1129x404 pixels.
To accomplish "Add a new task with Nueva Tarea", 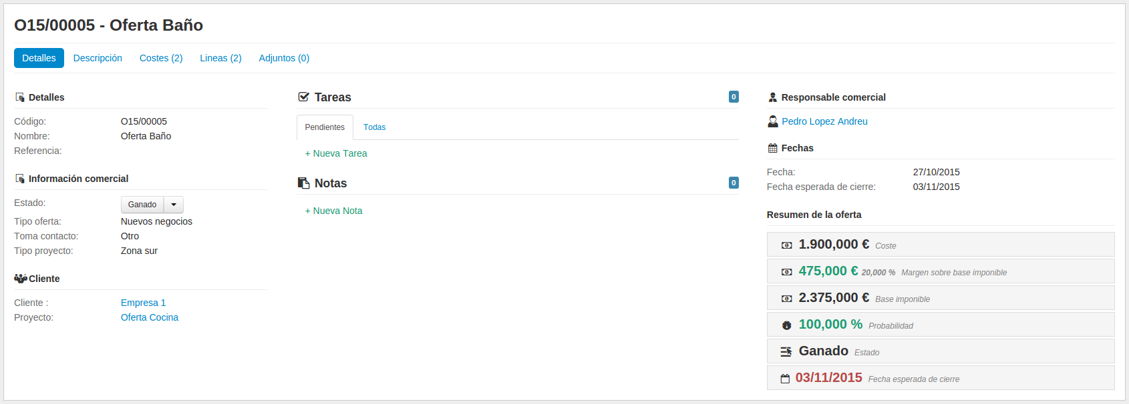I will click(336, 153).
